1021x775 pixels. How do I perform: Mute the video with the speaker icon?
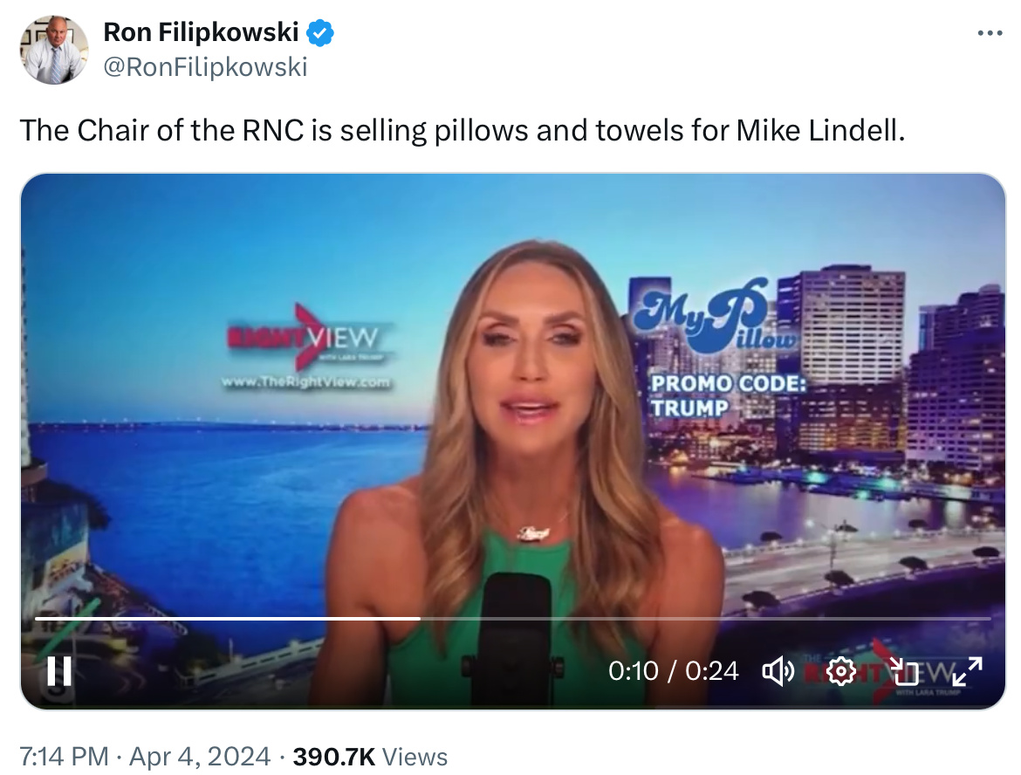(x=778, y=671)
